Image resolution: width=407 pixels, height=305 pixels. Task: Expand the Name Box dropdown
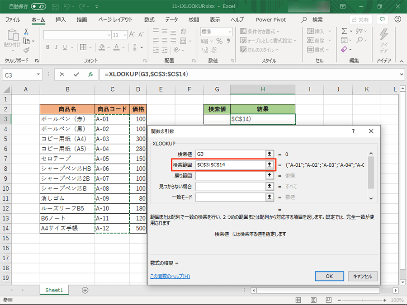38,75
